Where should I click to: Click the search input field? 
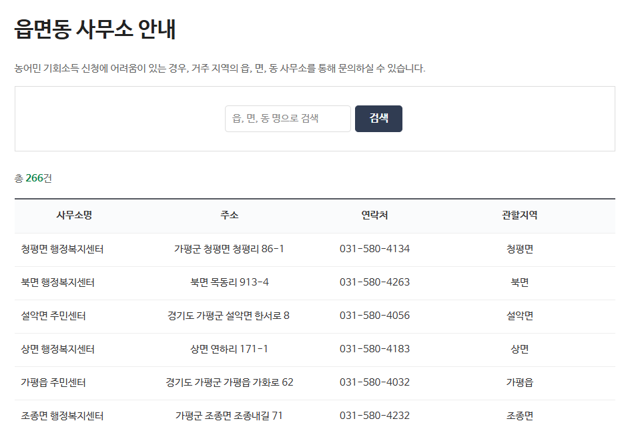pos(288,118)
